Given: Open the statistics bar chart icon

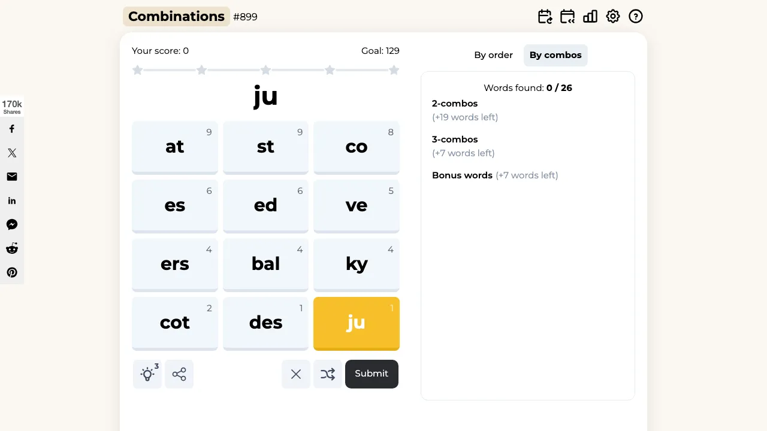Looking at the screenshot, I should (590, 17).
